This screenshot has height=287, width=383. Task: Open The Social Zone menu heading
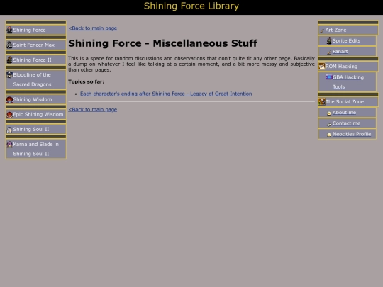[348, 101]
